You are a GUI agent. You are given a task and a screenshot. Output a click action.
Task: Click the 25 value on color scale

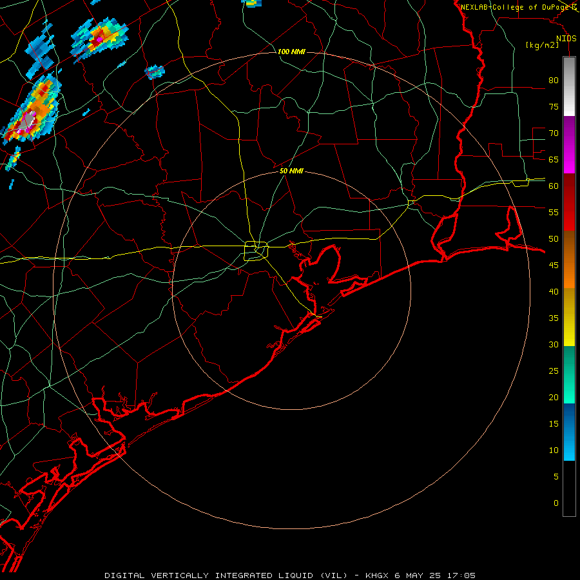[554, 371]
